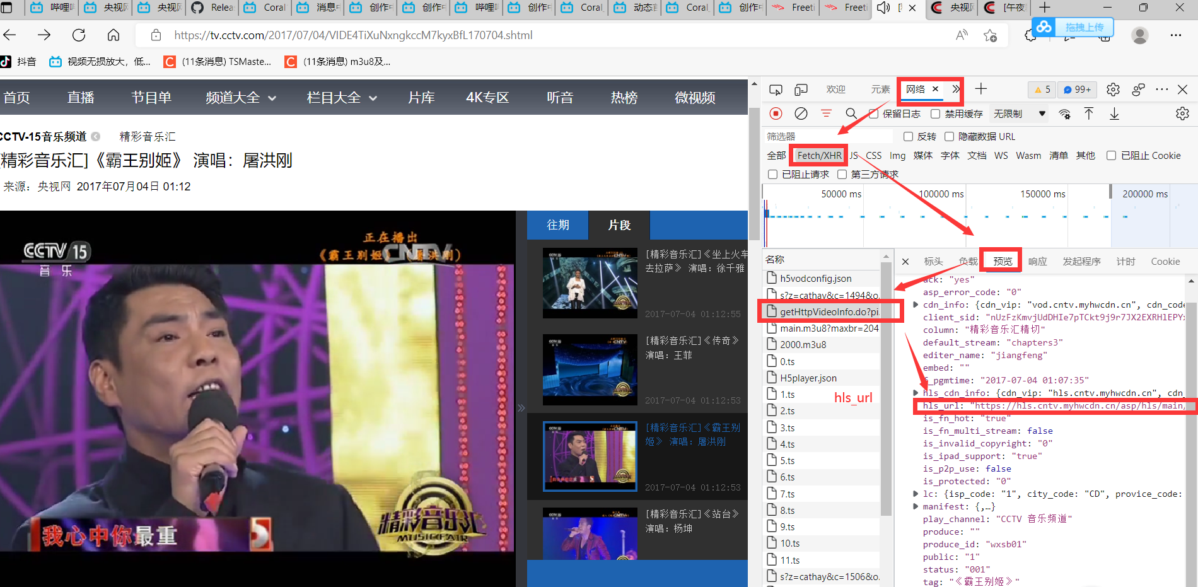Expand cdn_info object in preview
Viewport: 1198px width, 587px height.
(x=916, y=305)
